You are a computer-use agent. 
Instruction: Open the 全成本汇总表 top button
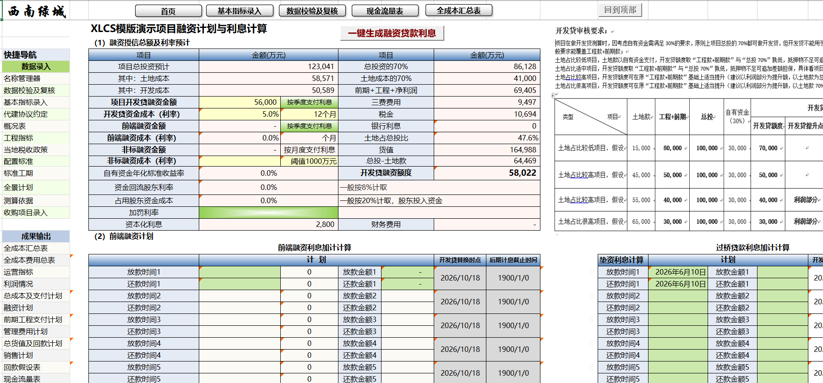pos(458,10)
